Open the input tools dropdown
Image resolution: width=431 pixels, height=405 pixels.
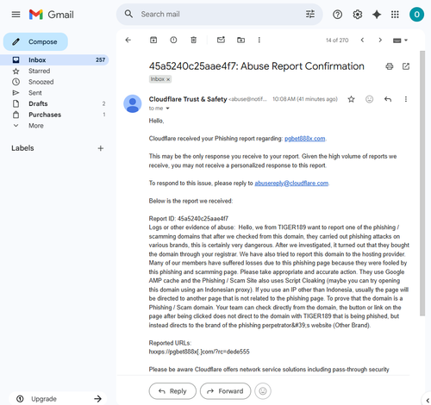pyautogui.click(x=400, y=40)
